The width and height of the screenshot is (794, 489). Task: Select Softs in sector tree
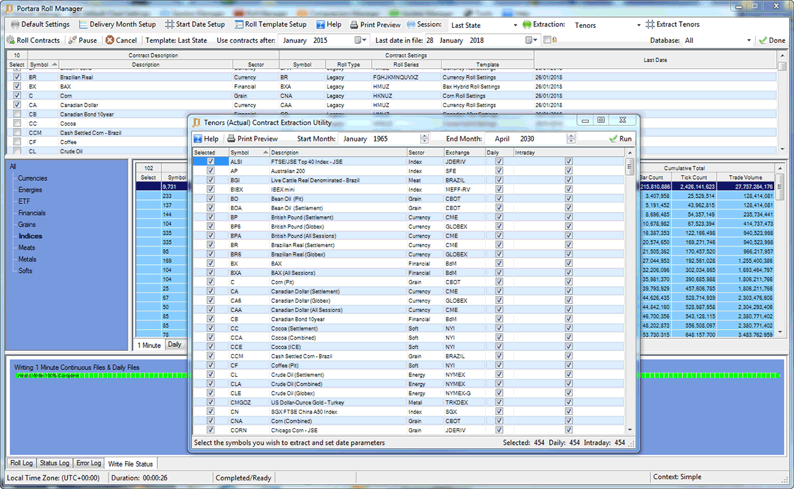coord(25,271)
